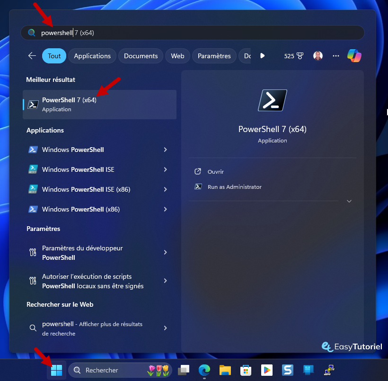Click the Windows PowerShell ISE app icon

pos(33,169)
